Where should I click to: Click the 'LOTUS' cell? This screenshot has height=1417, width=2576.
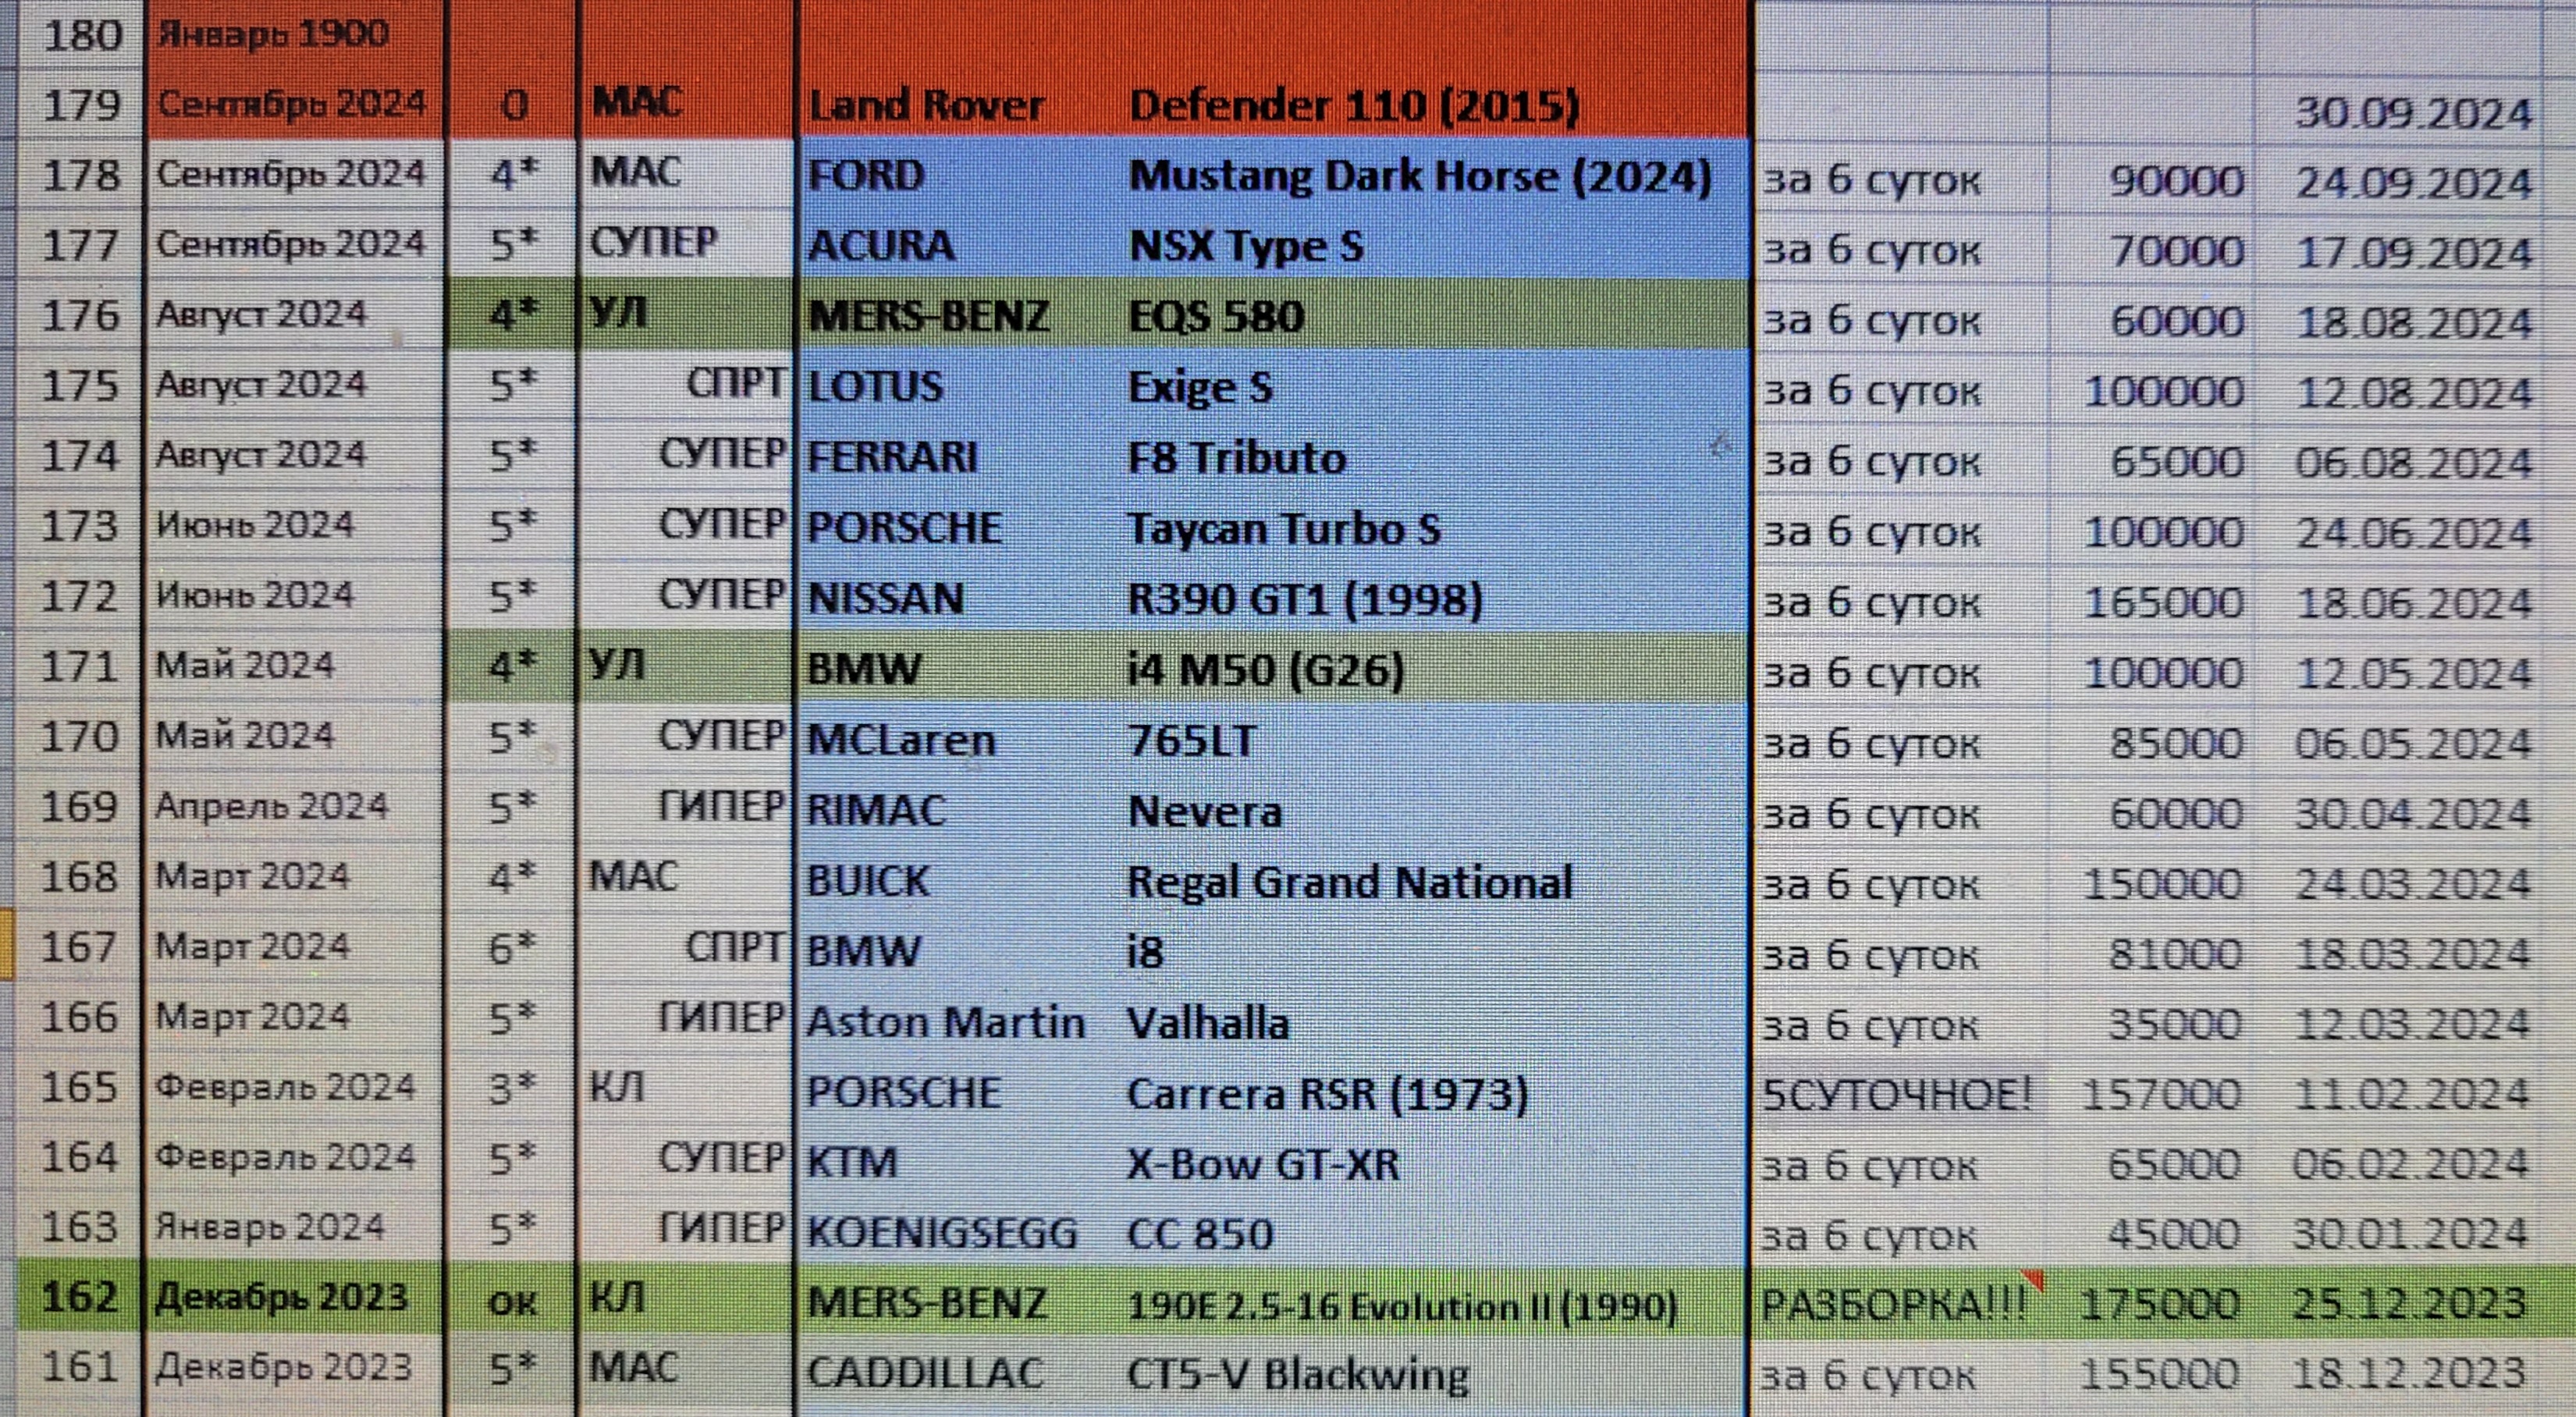(x=960, y=386)
